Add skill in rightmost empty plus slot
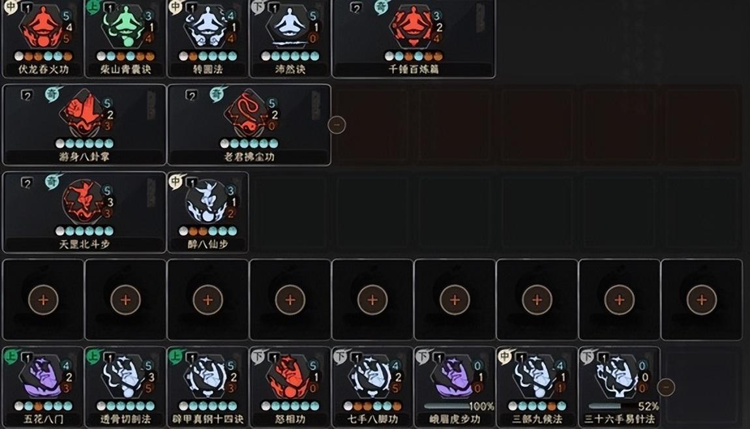The width and height of the screenshot is (750, 429). 701,300
